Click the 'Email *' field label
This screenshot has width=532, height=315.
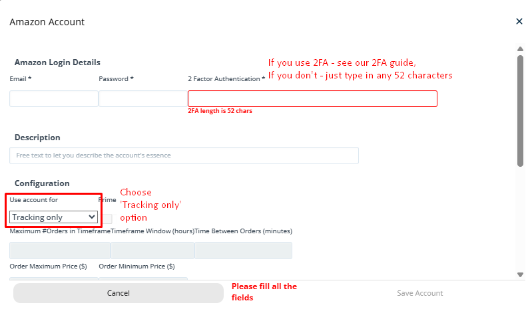[21, 79]
